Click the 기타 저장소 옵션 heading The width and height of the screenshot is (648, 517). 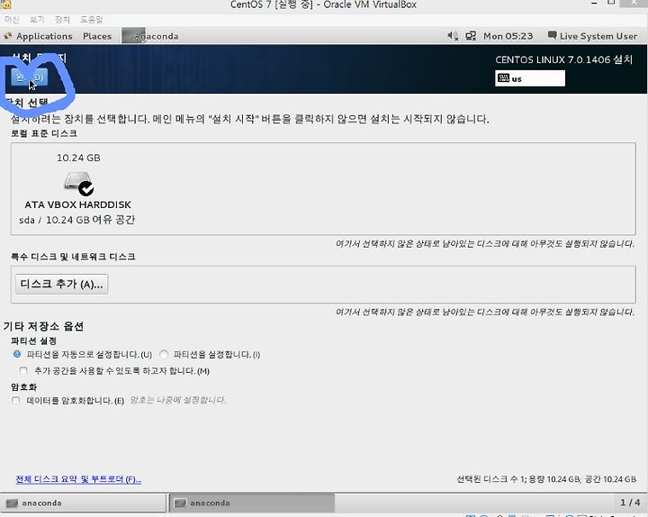(43, 326)
